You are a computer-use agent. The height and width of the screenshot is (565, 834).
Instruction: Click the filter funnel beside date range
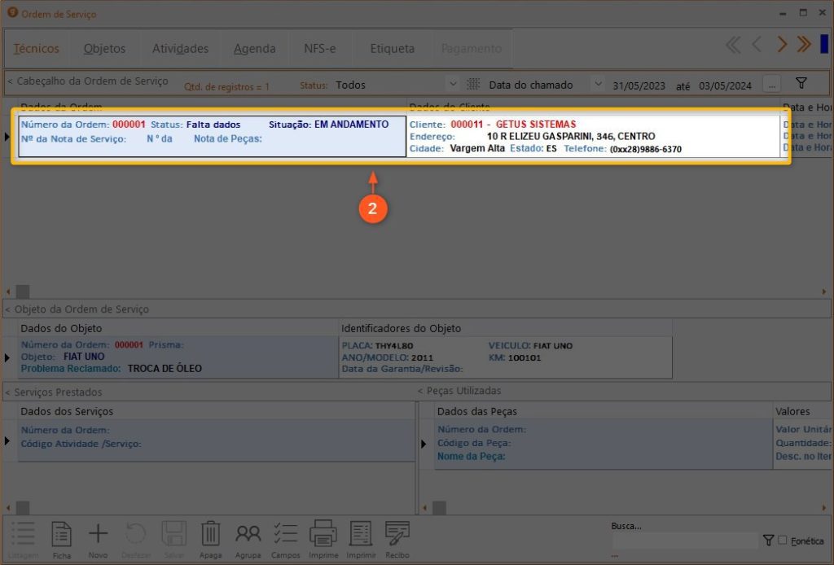(x=801, y=84)
